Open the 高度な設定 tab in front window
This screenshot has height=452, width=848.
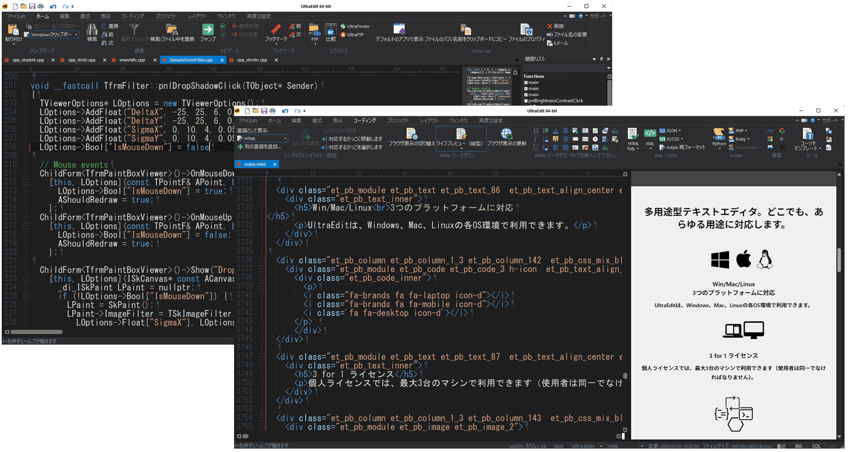tap(490, 120)
